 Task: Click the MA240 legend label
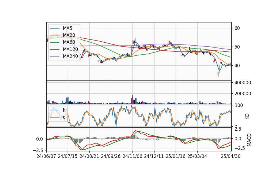(x=70, y=56)
